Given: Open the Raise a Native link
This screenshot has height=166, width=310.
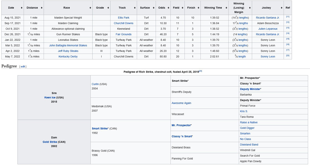Looking at the screenshot, I should click(249, 122).
